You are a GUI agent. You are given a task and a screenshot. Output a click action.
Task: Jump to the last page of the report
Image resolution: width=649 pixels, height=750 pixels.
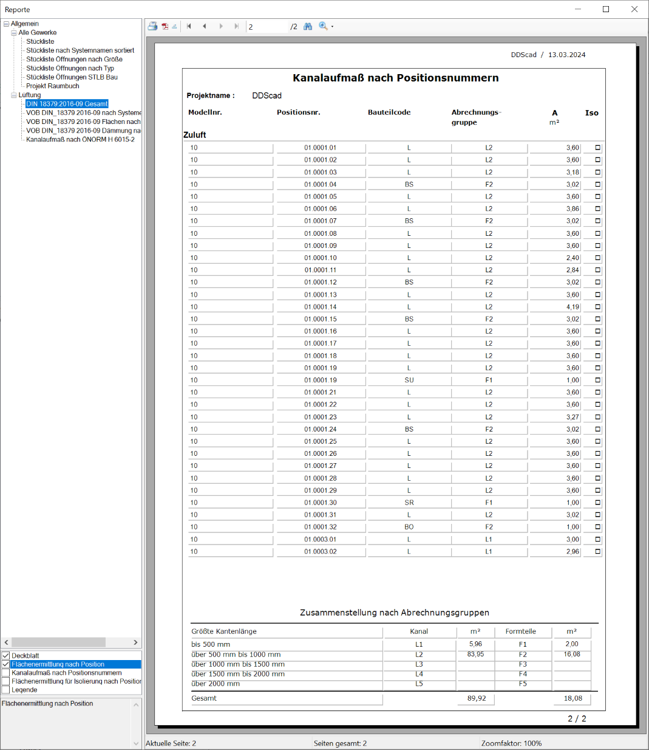[x=237, y=26]
